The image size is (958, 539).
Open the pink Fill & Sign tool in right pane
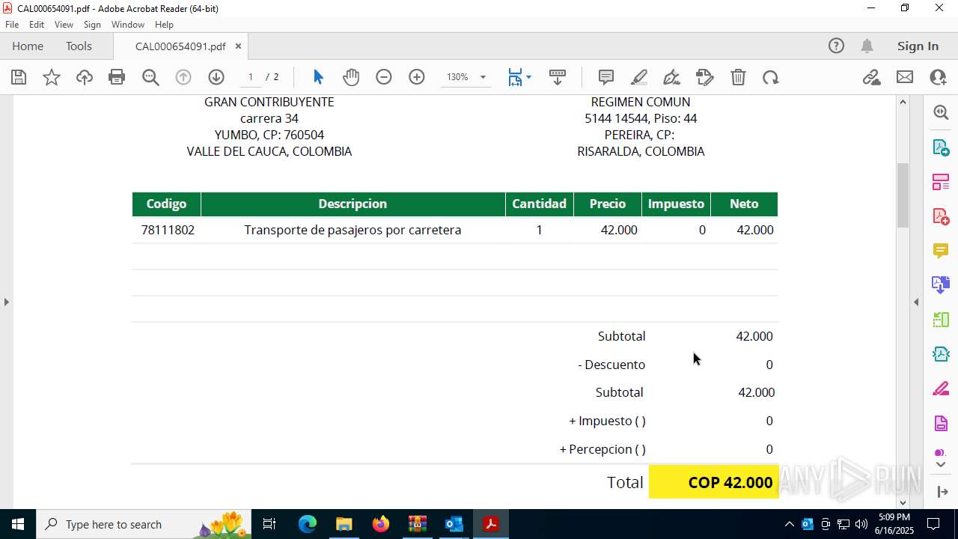click(x=941, y=389)
